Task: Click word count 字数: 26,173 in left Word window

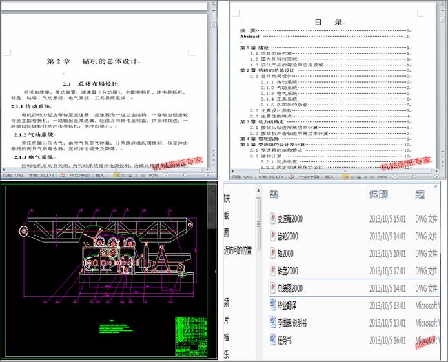Action: pos(41,175)
